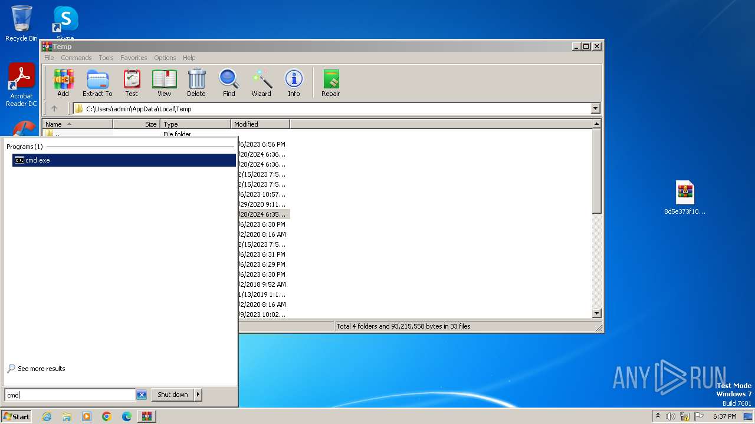The height and width of the screenshot is (424, 755).
Task: Launch Microsoft Edge from taskbar
Action: click(x=127, y=416)
